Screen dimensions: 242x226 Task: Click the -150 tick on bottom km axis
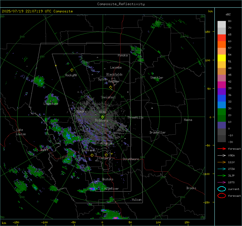tap(16, 223)
